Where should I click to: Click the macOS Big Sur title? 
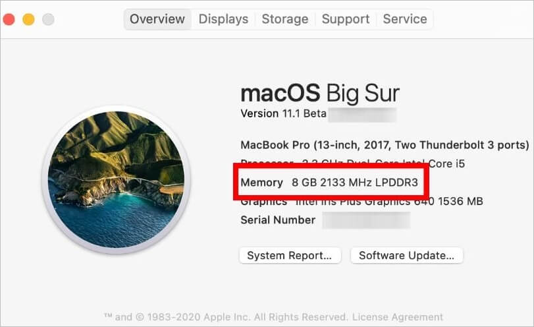pos(320,92)
